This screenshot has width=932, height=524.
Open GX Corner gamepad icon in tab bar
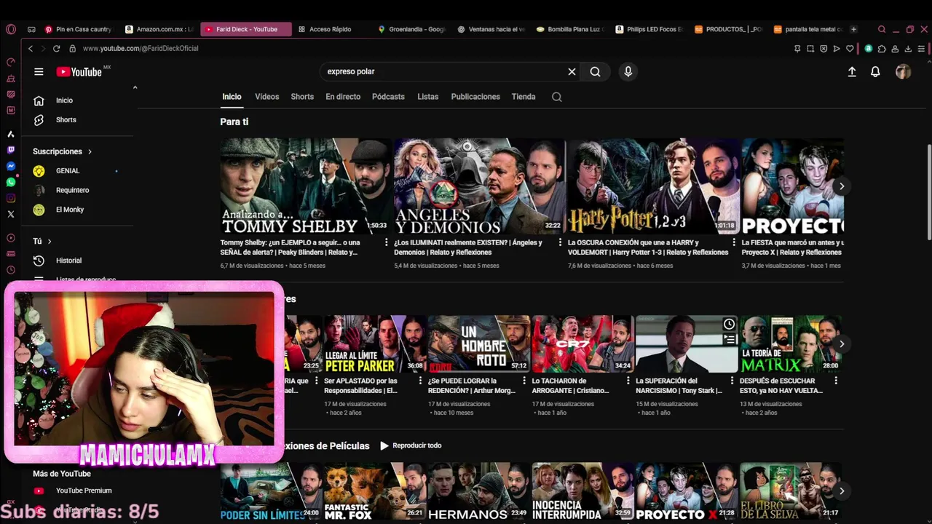[x=31, y=29]
